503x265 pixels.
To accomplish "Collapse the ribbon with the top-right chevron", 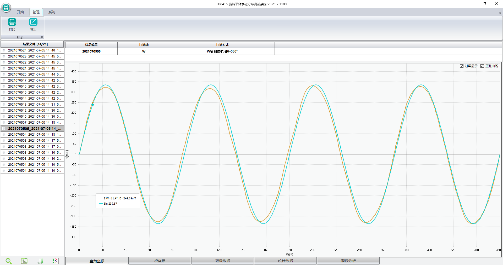I will click(500, 13).
